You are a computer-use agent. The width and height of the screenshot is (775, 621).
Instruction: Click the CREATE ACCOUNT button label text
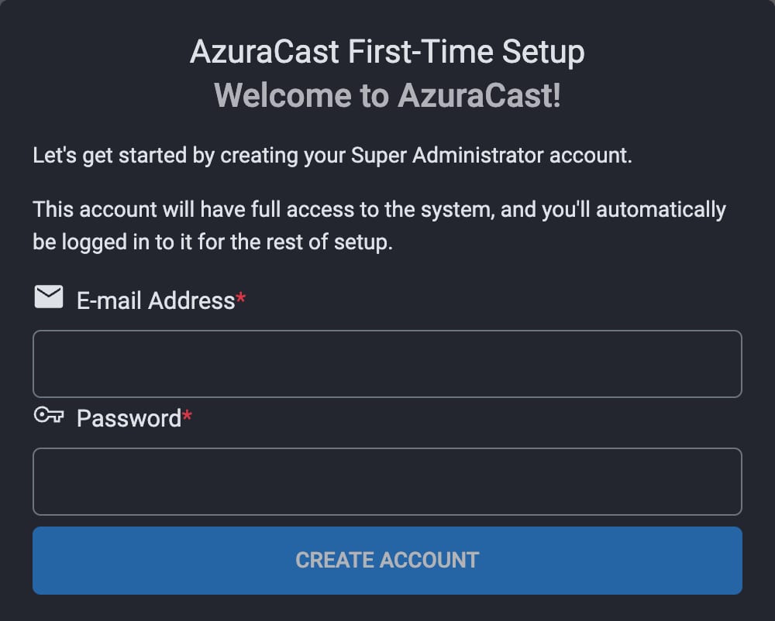(x=387, y=559)
